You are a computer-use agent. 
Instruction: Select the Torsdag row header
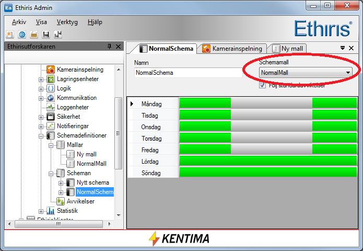[153, 139]
